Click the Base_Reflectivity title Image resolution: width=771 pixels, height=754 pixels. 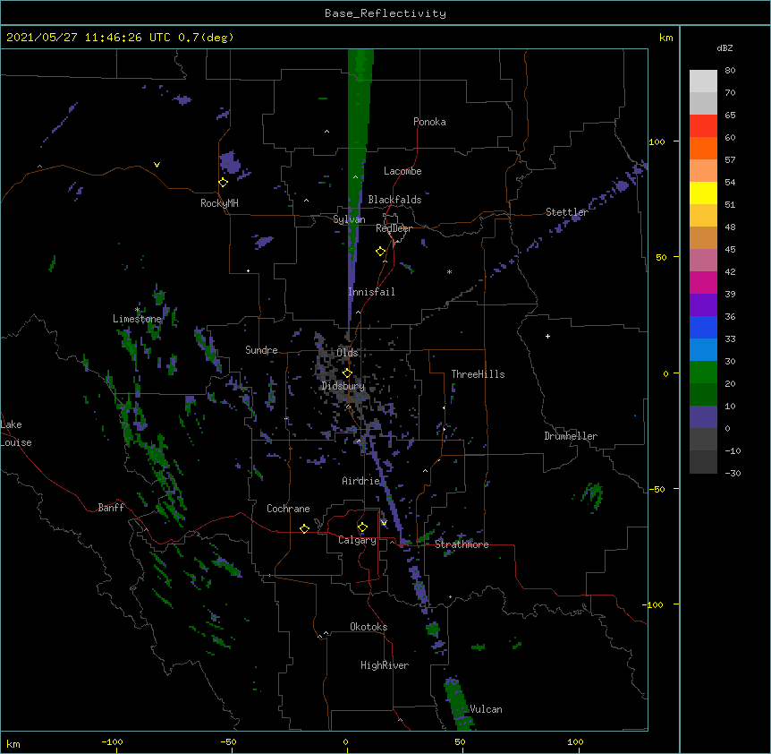click(x=385, y=13)
